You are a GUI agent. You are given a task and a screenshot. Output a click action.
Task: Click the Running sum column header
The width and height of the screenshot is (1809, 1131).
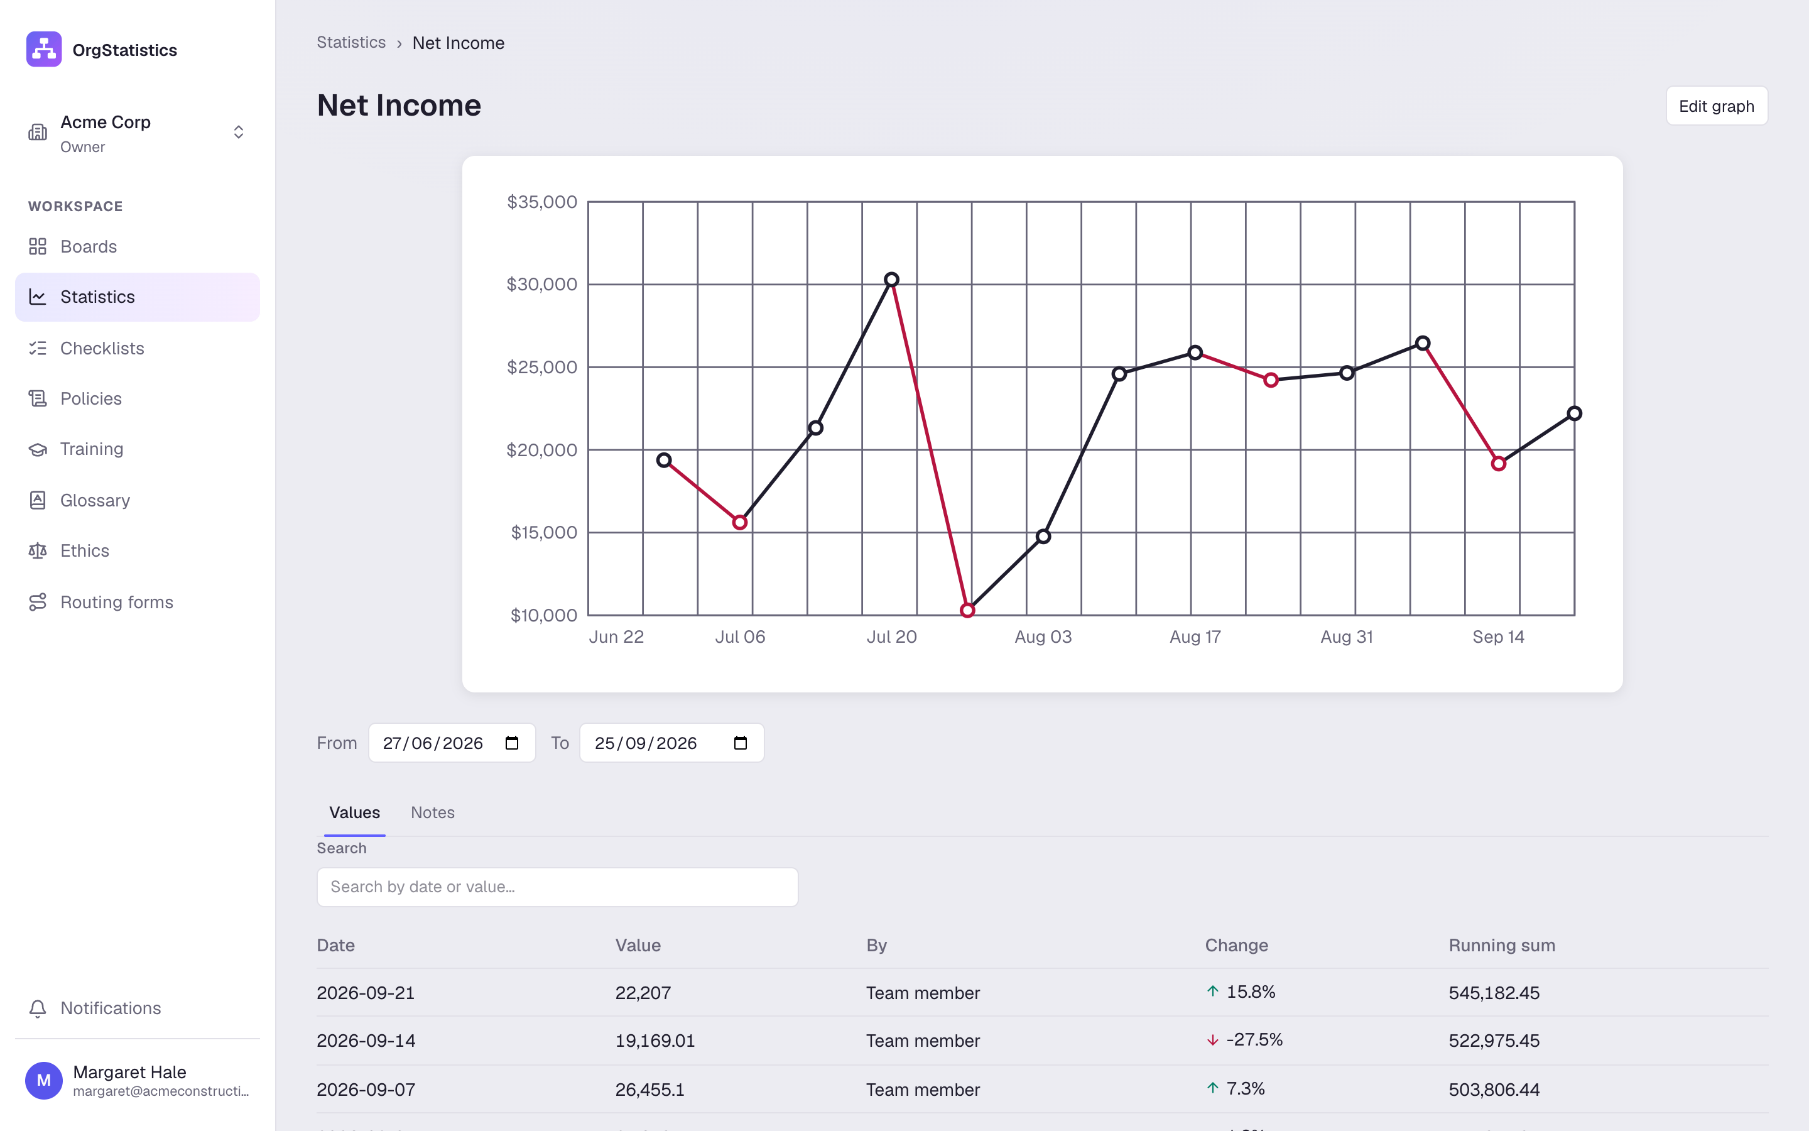(1502, 946)
